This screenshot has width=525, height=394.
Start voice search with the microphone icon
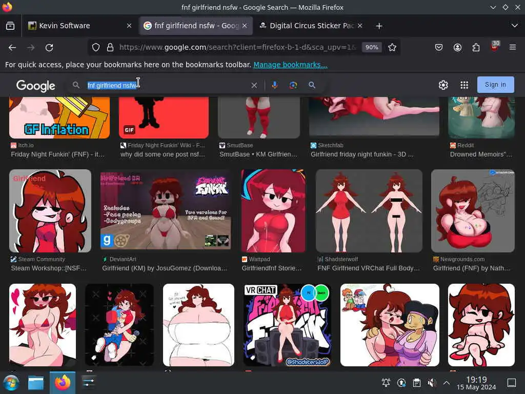click(x=275, y=85)
